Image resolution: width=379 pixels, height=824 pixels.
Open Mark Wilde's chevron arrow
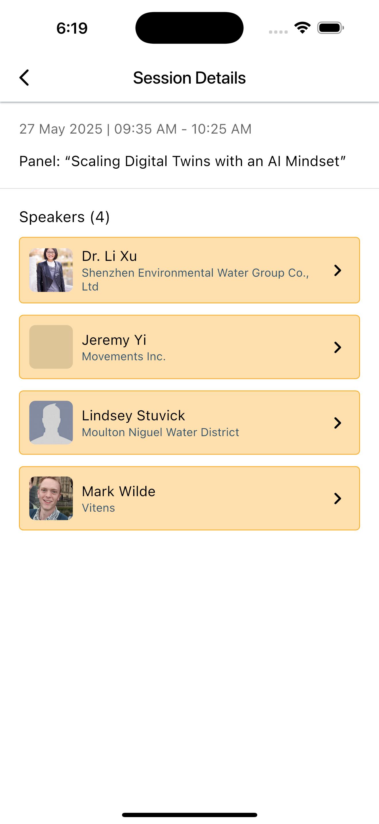pyautogui.click(x=337, y=498)
